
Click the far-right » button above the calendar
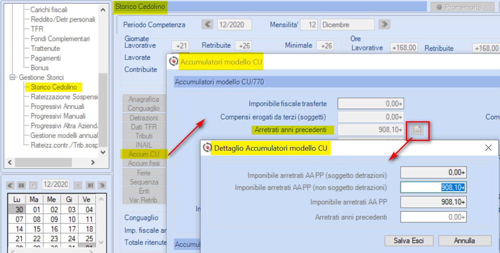[x=102, y=185]
